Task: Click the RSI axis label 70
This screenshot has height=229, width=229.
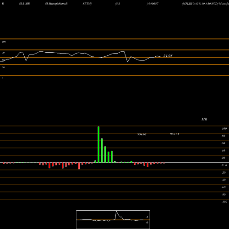Action: coord(3,53)
